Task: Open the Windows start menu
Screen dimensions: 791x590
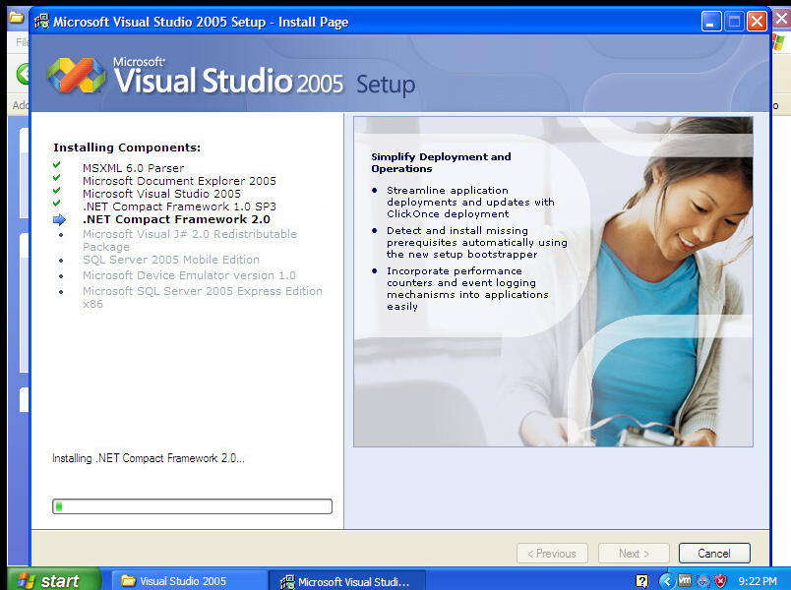Action: 52,580
